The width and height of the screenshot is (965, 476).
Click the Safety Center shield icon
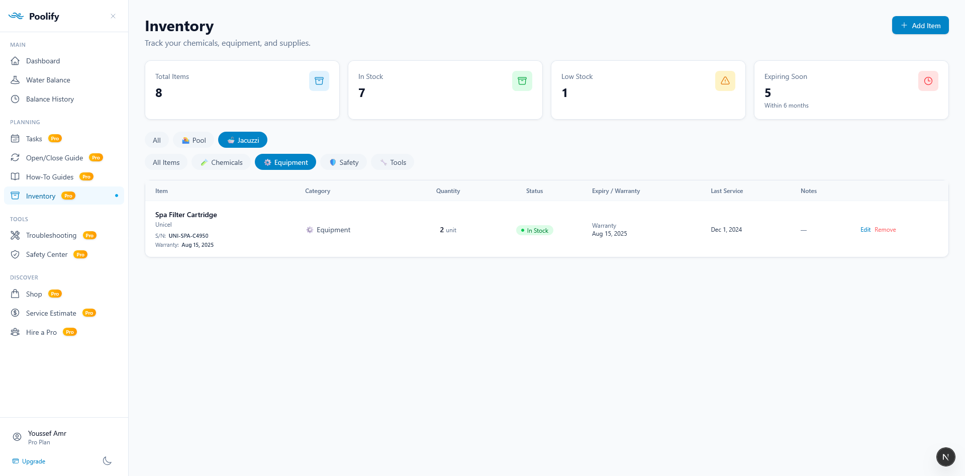click(15, 254)
